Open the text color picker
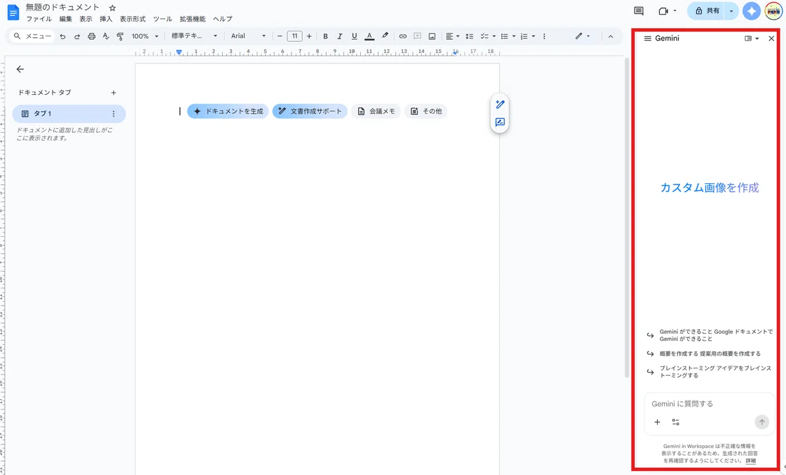This screenshot has width=786, height=475. coord(369,37)
